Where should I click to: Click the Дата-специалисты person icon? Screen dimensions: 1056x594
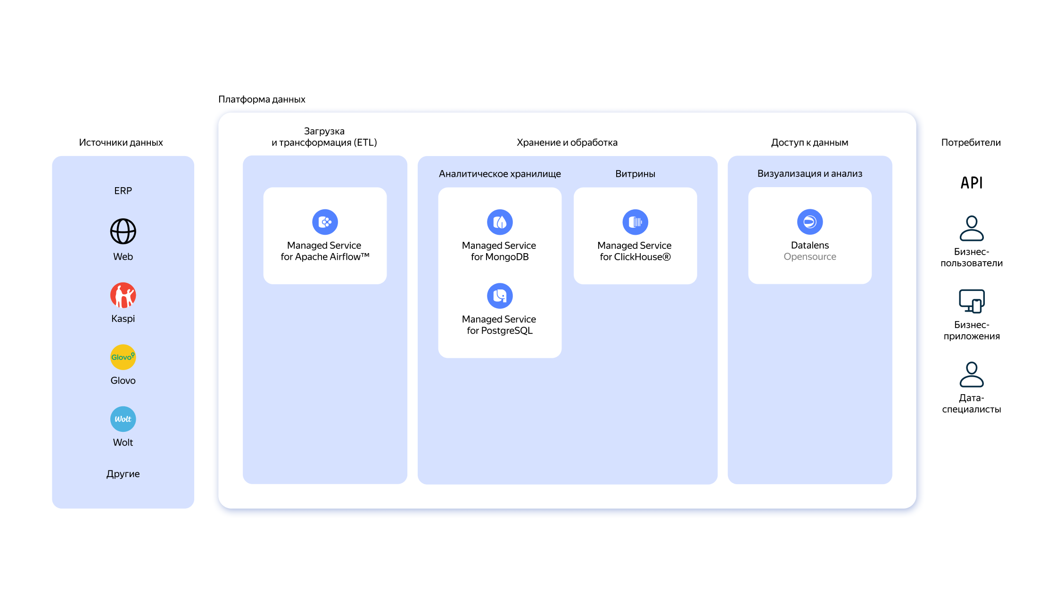pos(972,375)
